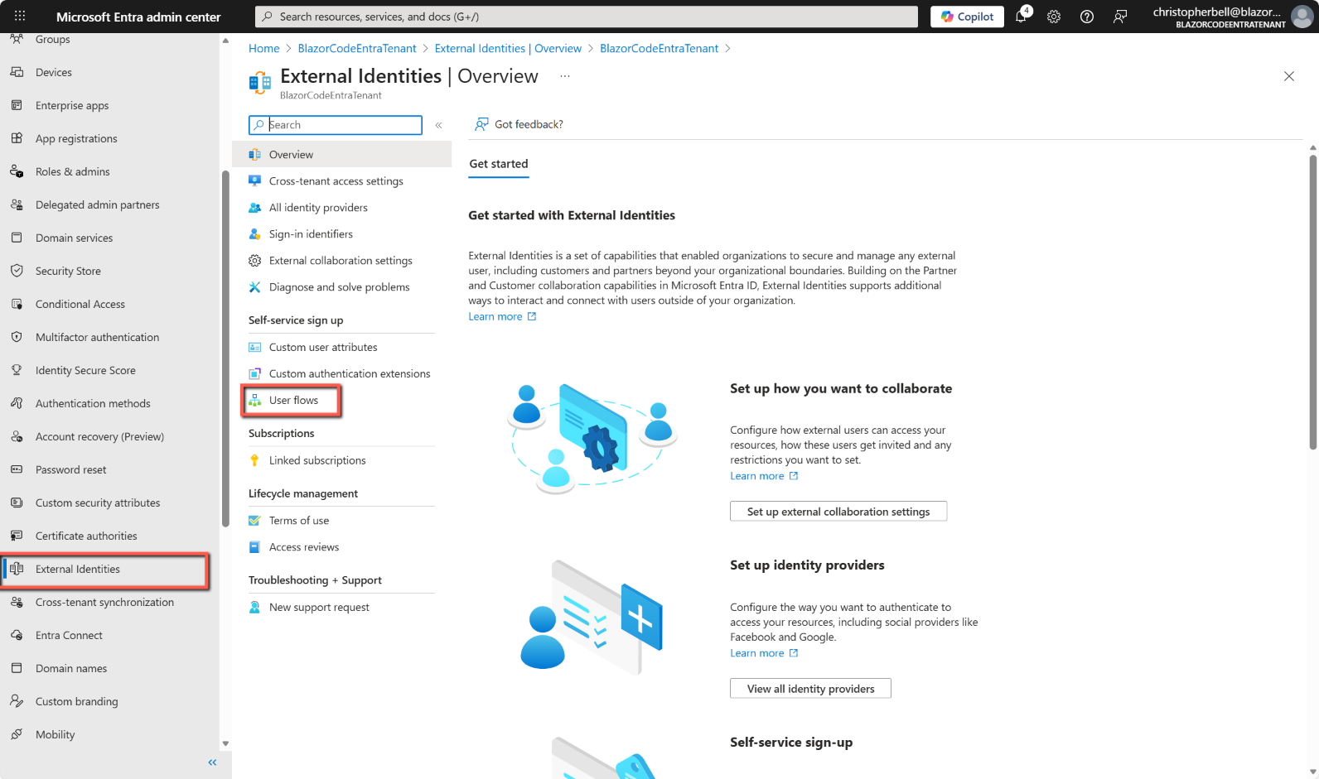Open the More options ellipsis beside the title
Viewport: 1319px width, 779px height.
pos(565,76)
